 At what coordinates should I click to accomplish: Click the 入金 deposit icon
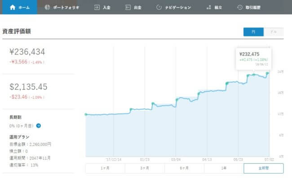pos(97,7)
